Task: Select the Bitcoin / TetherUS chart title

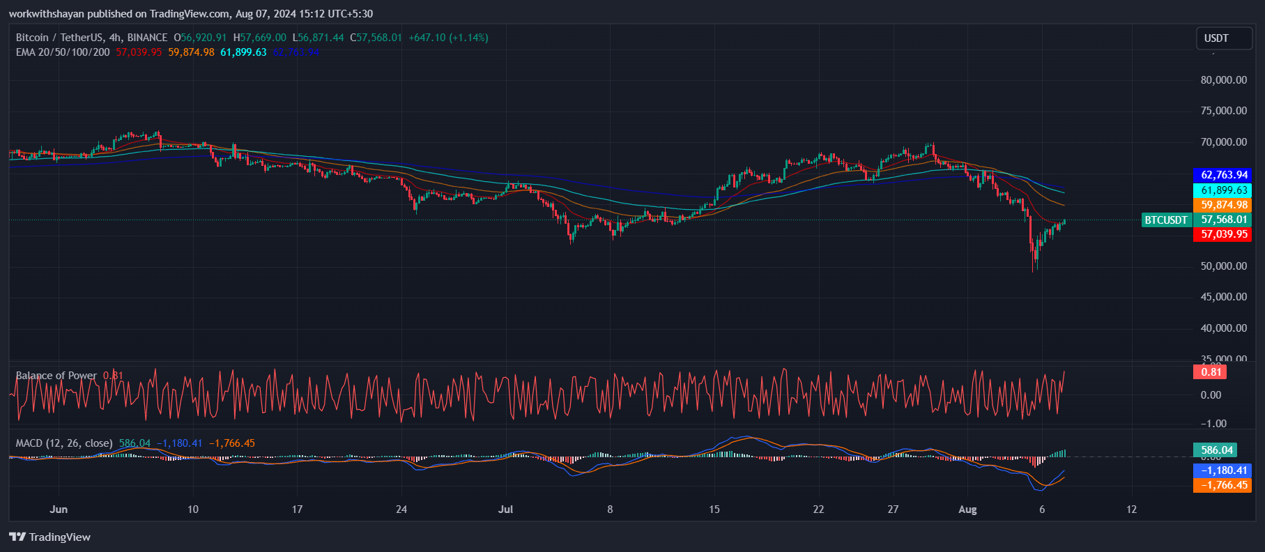Action: click(91, 38)
